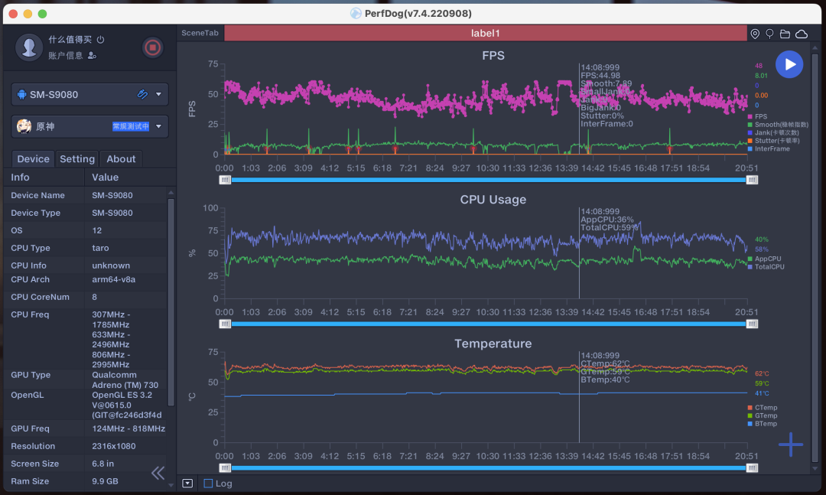Click the blue play button
Image resolution: width=826 pixels, height=495 pixels.
789,64
